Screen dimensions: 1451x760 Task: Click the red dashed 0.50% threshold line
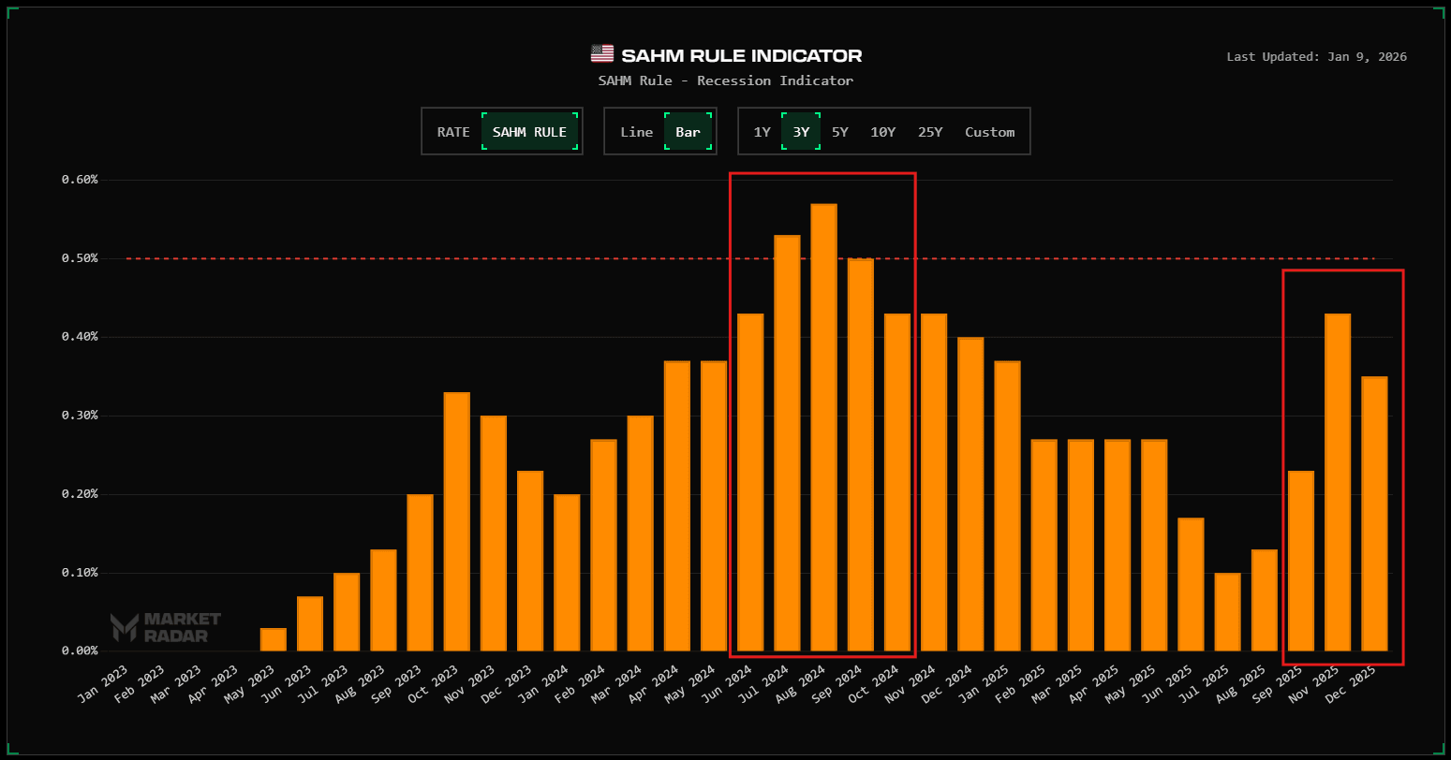click(x=375, y=258)
